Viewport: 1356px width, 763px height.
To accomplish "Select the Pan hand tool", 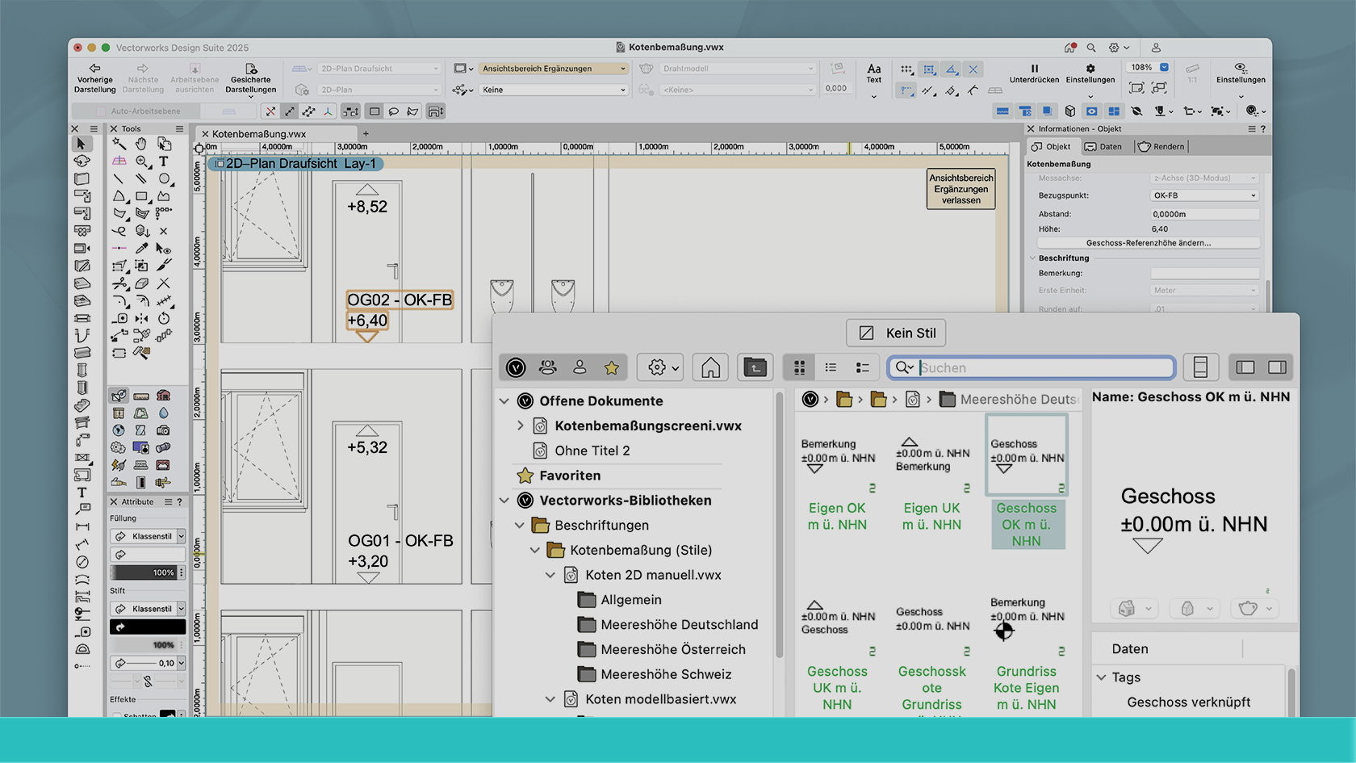I will coord(141,144).
